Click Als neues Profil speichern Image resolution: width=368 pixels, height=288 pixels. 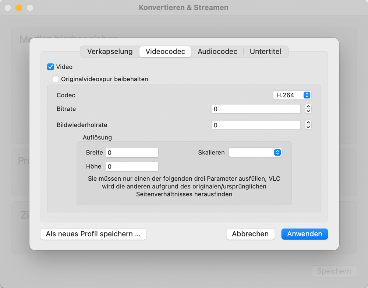(93, 234)
